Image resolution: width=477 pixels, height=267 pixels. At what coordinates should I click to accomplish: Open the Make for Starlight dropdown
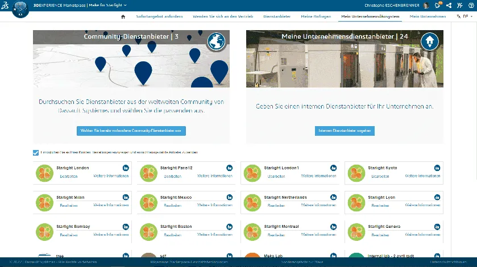107,5
